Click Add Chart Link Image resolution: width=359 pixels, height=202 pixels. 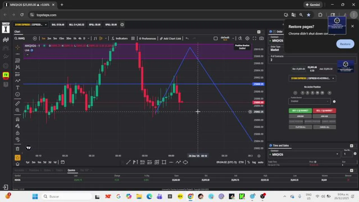[171, 38]
